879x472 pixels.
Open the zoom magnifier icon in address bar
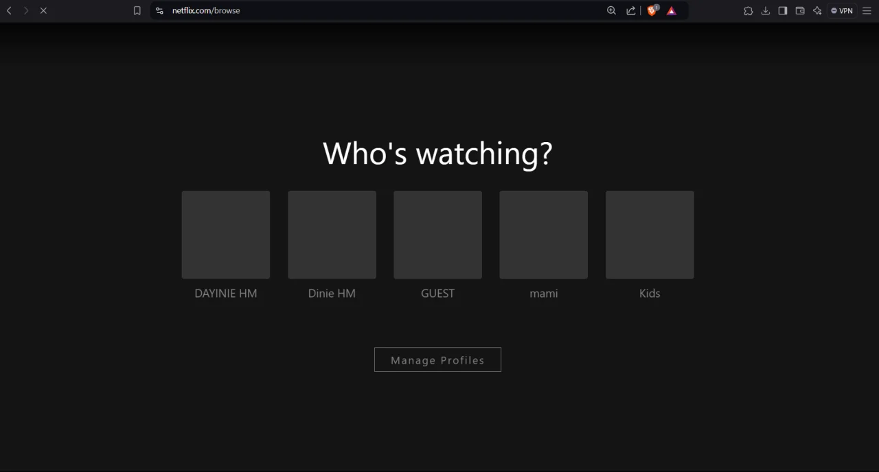click(x=611, y=11)
